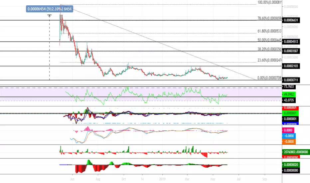Click the 0.00006454 (912.10%) measurement label
This screenshot has width=310, height=183.
pos(50,9)
